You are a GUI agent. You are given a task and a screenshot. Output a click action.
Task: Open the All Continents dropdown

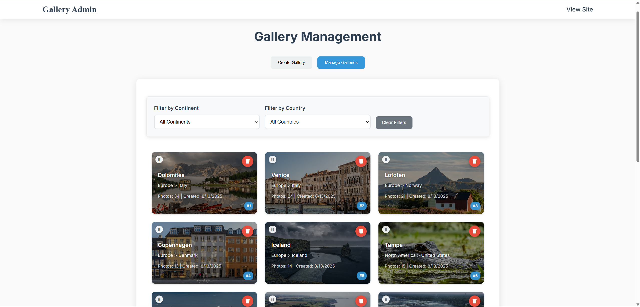coord(207,122)
